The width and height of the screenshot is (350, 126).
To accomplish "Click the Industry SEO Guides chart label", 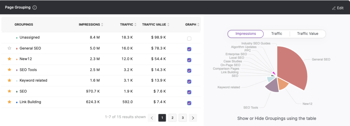I will [256, 43].
